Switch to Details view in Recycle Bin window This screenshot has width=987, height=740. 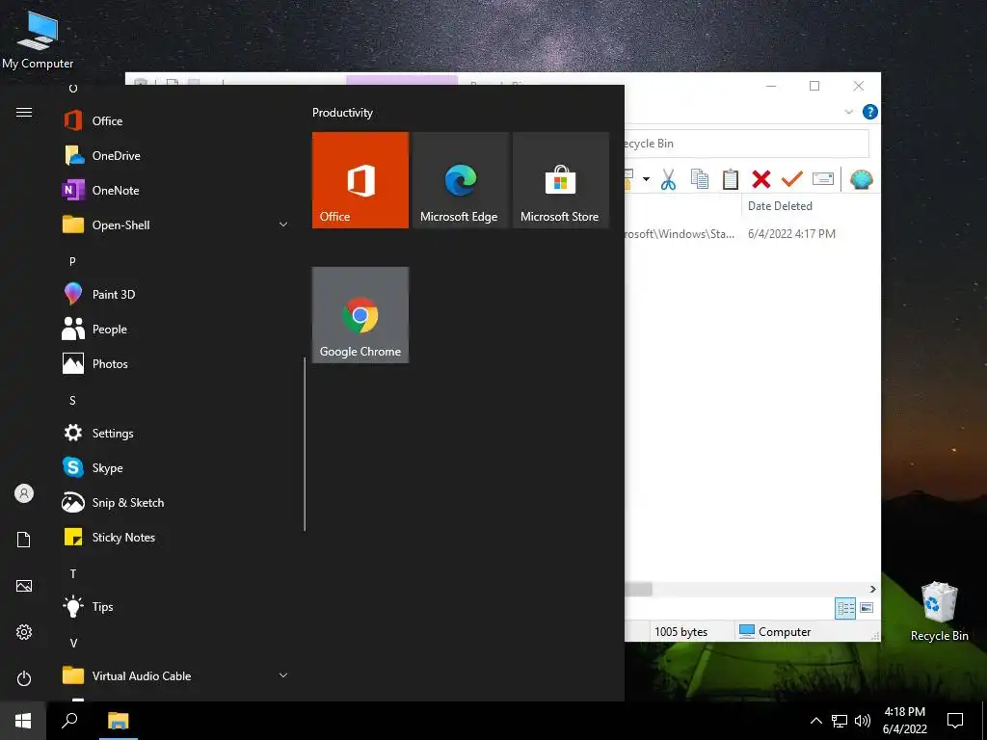point(845,608)
